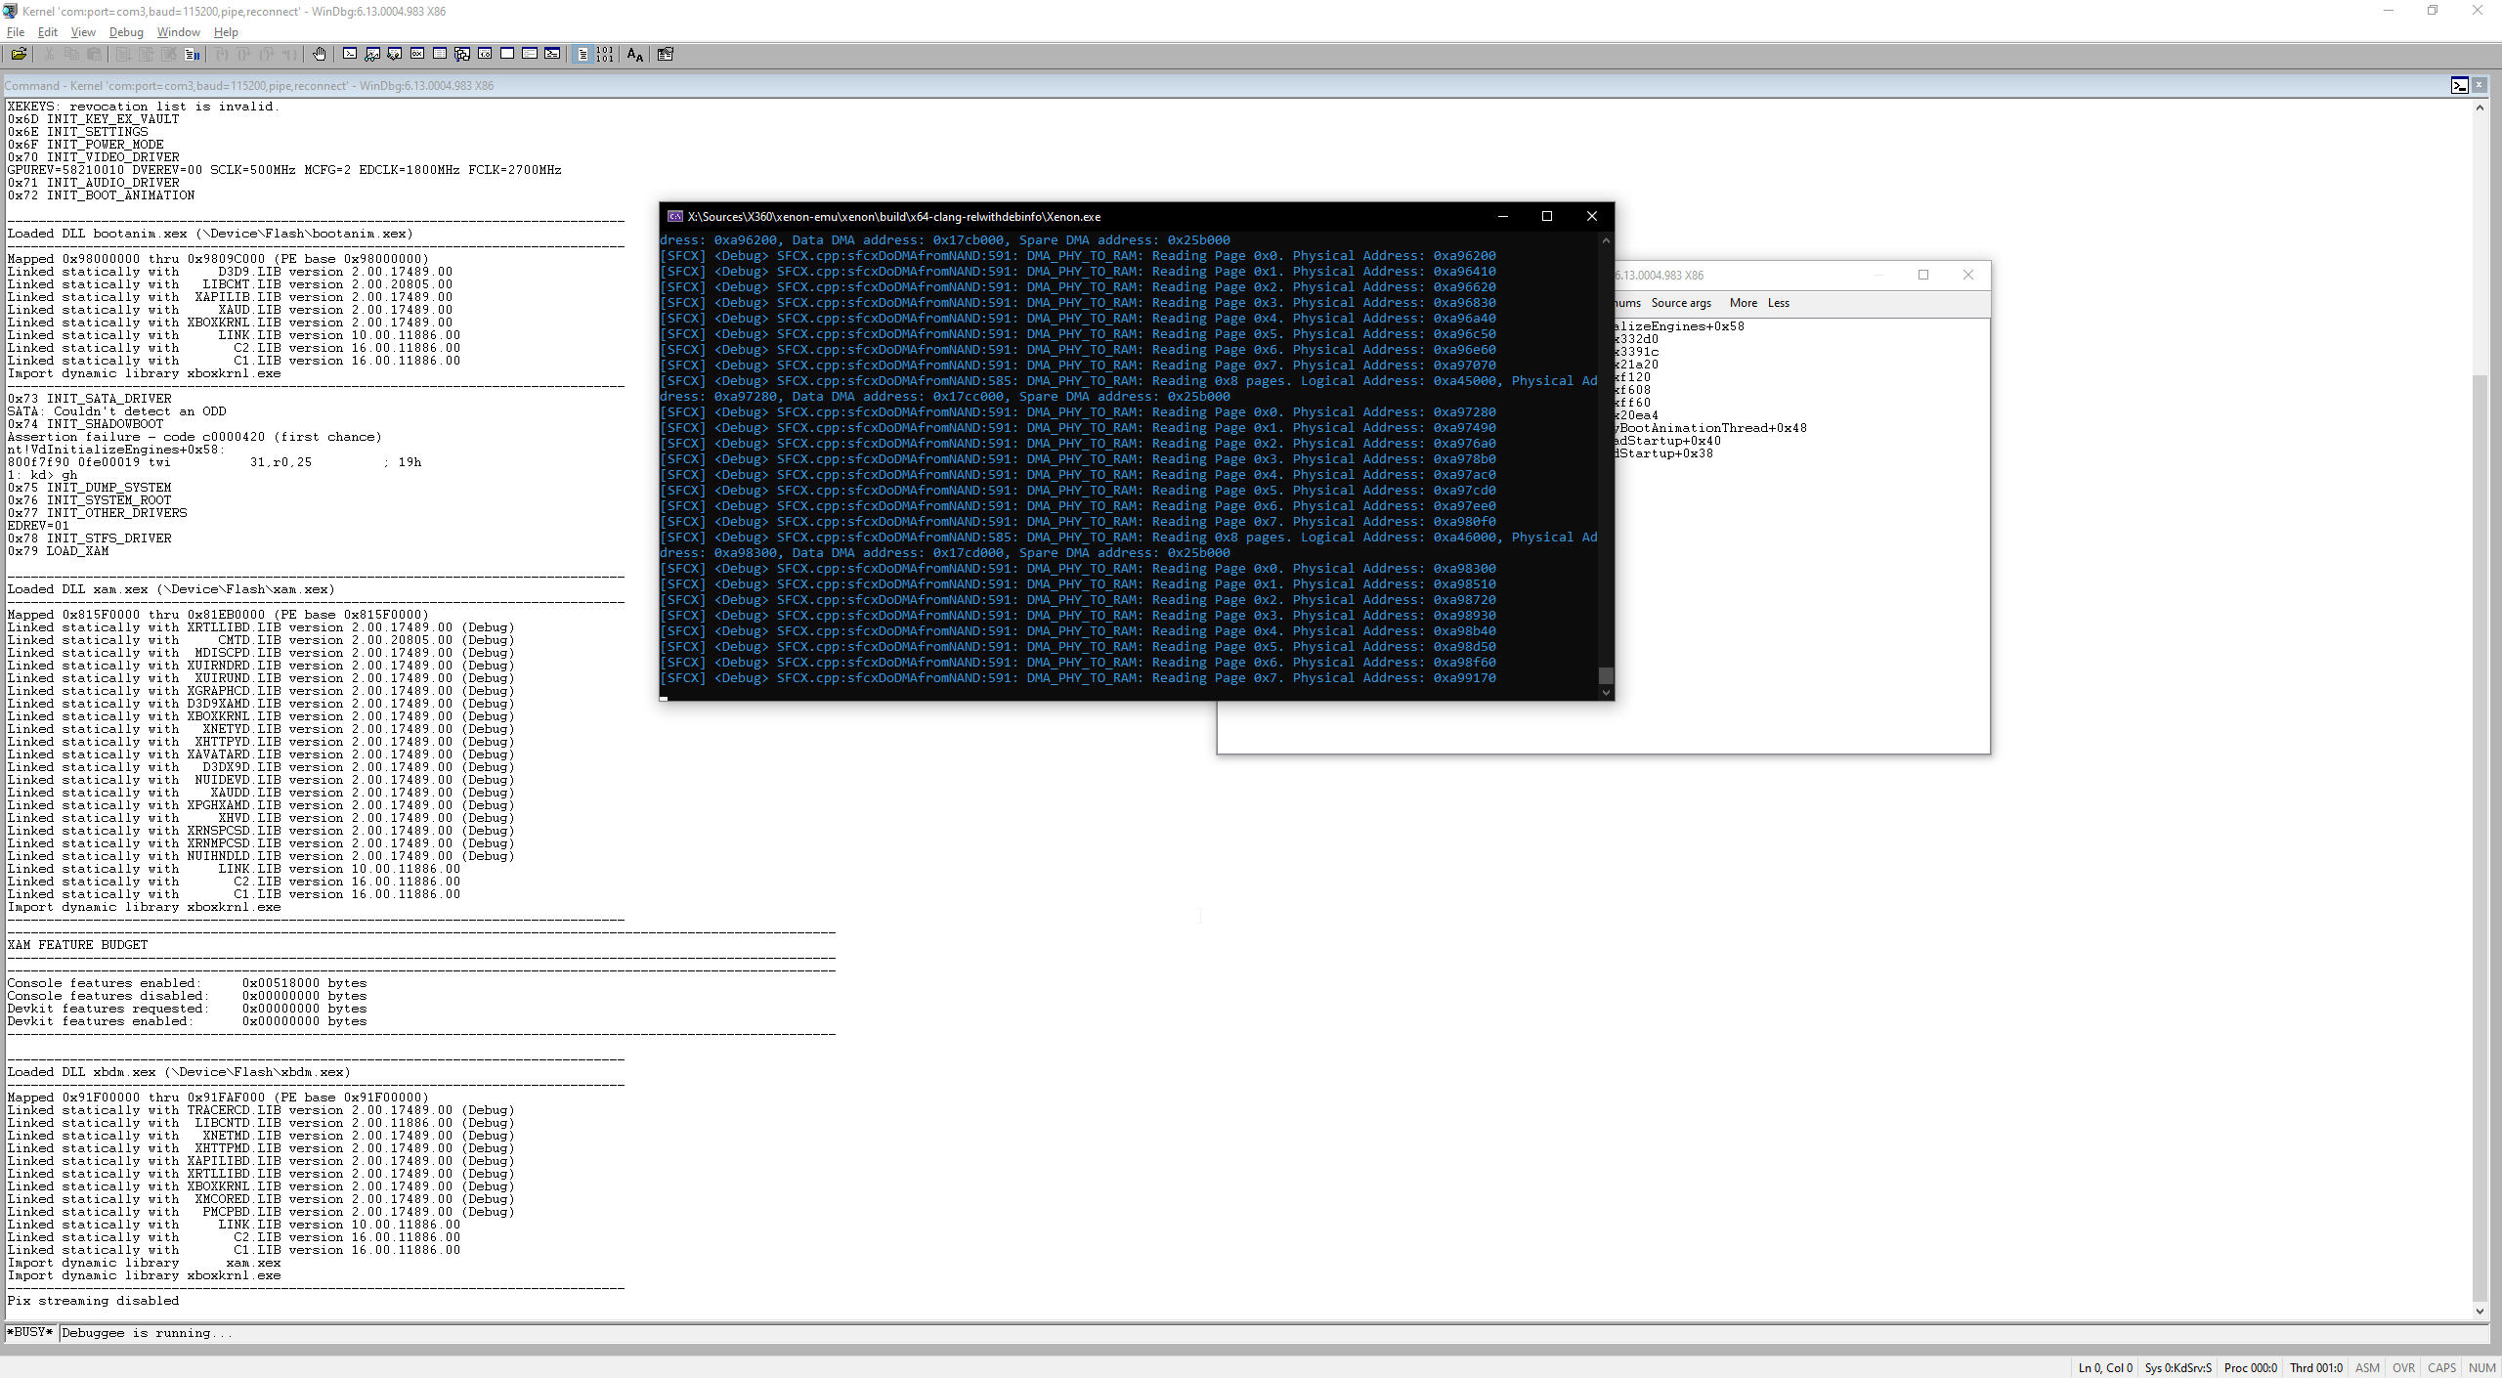Open the Edit menu
The height and width of the screenshot is (1378, 2502).
(47, 32)
